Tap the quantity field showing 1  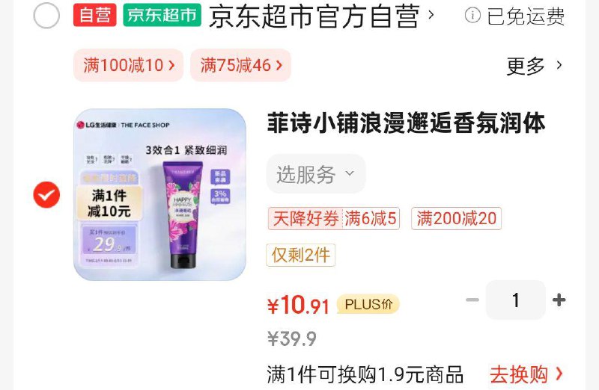(516, 300)
